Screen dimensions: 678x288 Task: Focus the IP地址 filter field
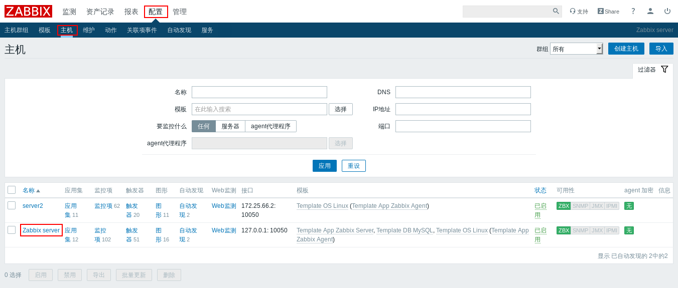pyautogui.click(x=463, y=109)
